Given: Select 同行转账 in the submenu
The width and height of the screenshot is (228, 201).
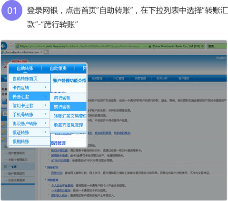Looking at the screenshot, I should click(x=68, y=98).
